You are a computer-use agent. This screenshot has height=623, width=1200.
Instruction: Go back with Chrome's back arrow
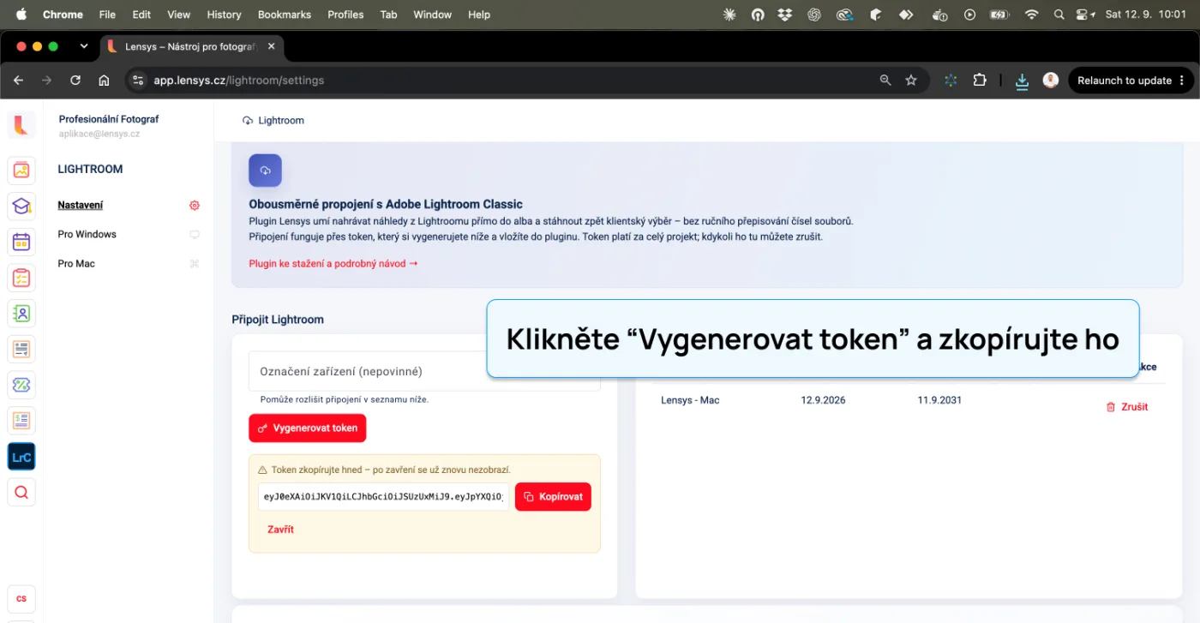tap(19, 80)
